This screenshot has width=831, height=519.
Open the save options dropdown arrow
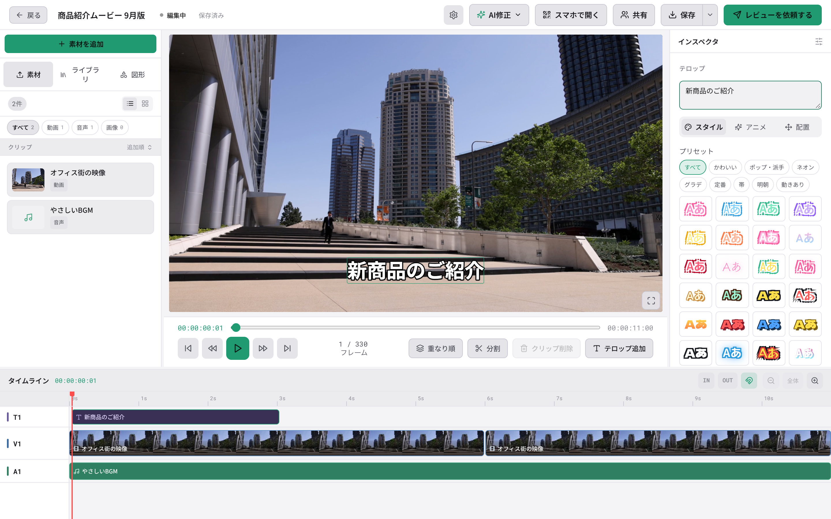(710, 15)
